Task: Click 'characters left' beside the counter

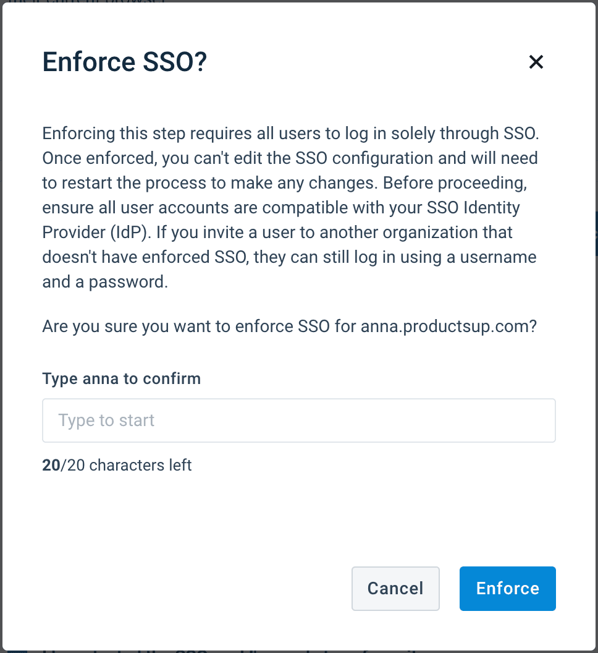Action: [x=140, y=465]
